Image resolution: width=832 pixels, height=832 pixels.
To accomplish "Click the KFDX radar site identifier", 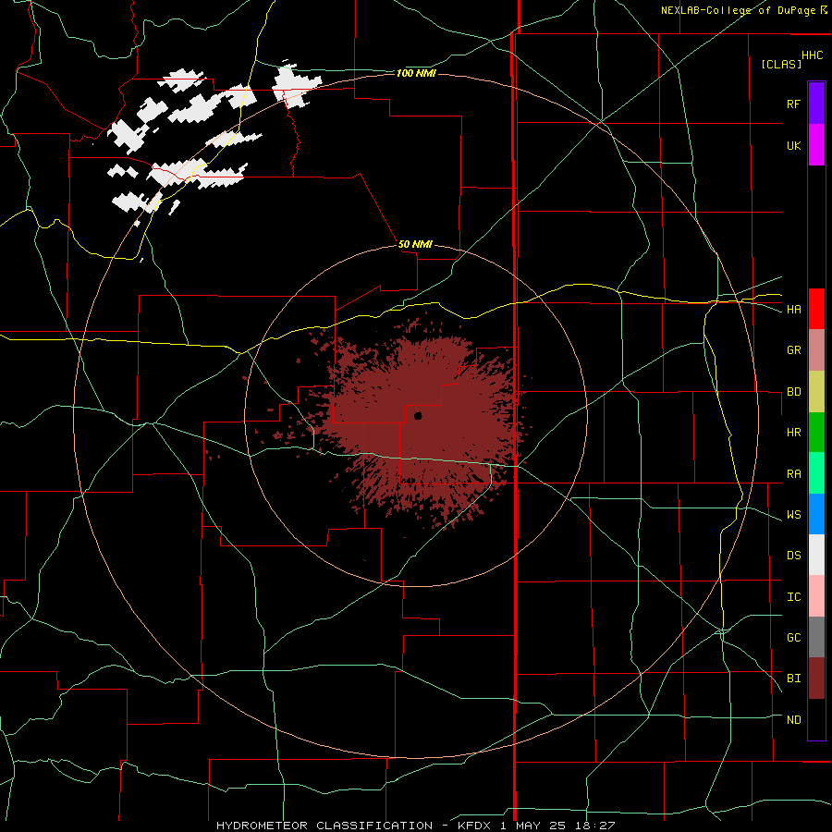I will (x=474, y=826).
